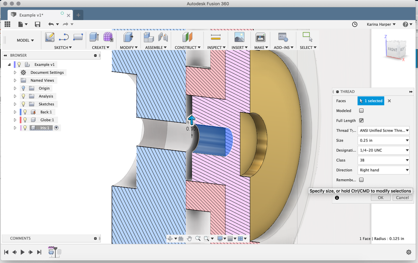Screen dimensions: 418x263
Task: Open the Karina Harper account menu
Action: coord(381,24)
